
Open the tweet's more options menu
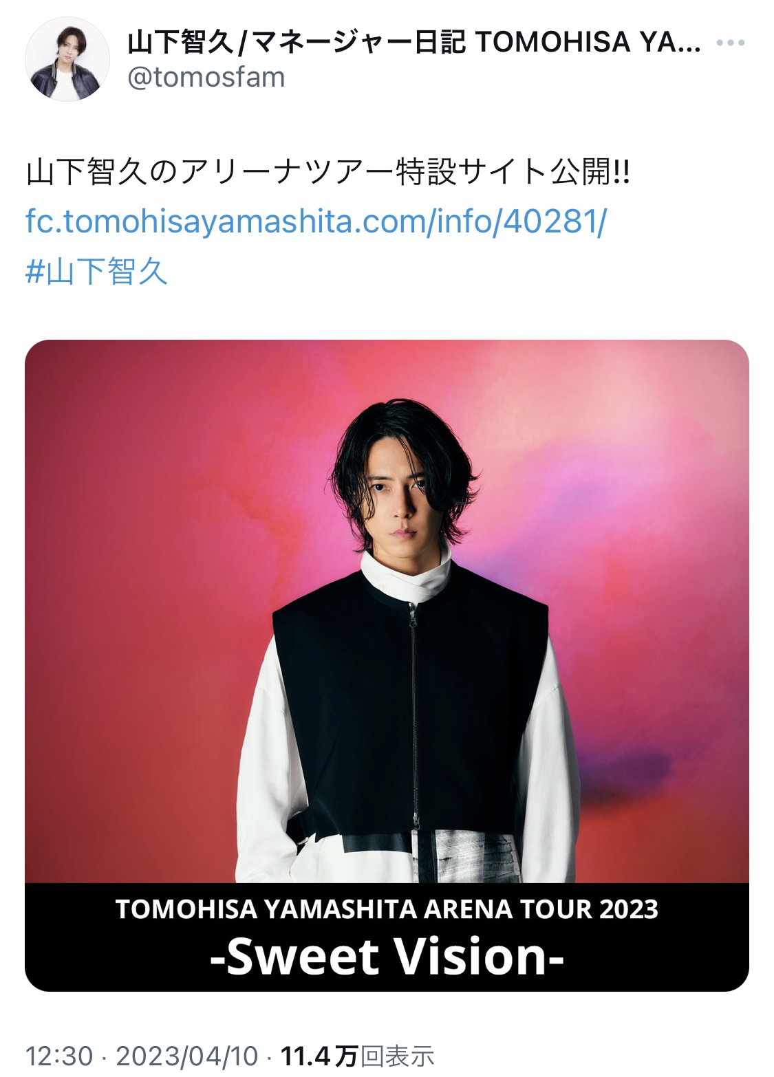click(730, 43)
